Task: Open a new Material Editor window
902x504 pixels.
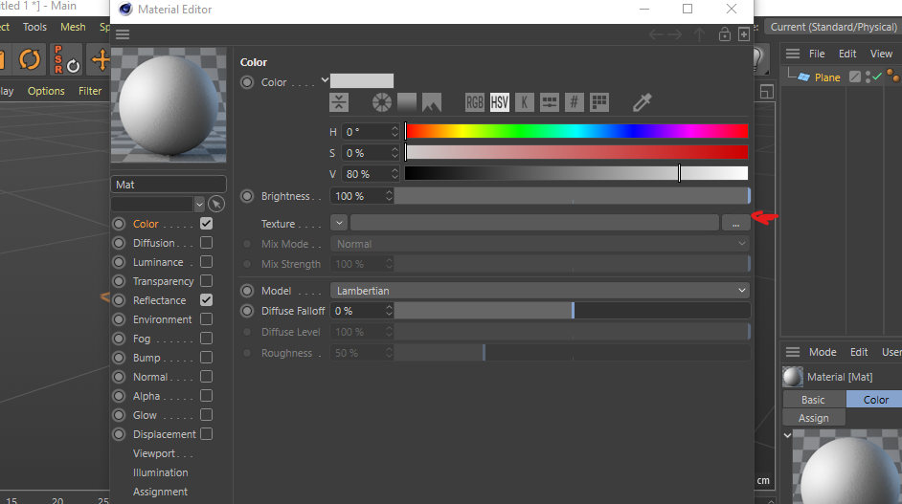Action: tap(744, 34)
